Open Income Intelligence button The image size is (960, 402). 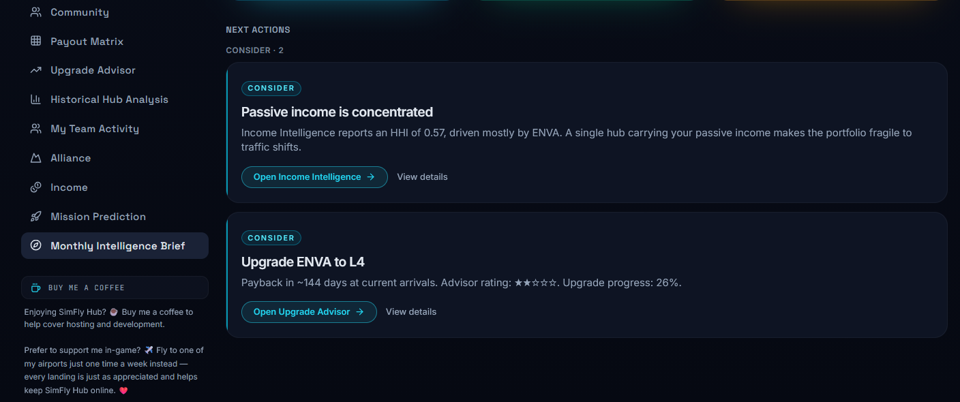point(314,177)
